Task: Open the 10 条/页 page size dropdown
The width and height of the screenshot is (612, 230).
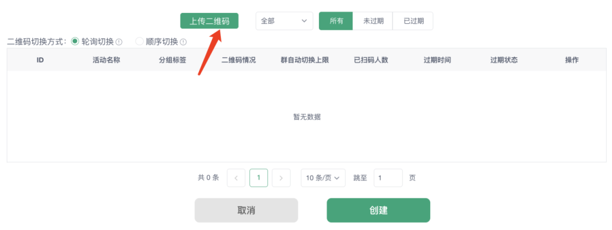Action: 323,177
